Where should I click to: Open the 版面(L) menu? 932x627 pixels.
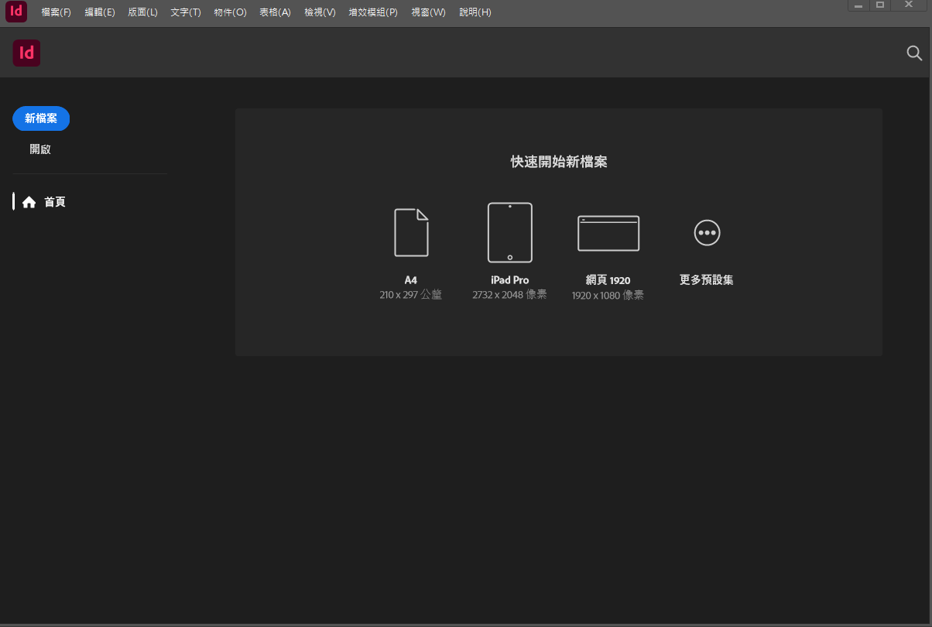pos(142,12)
